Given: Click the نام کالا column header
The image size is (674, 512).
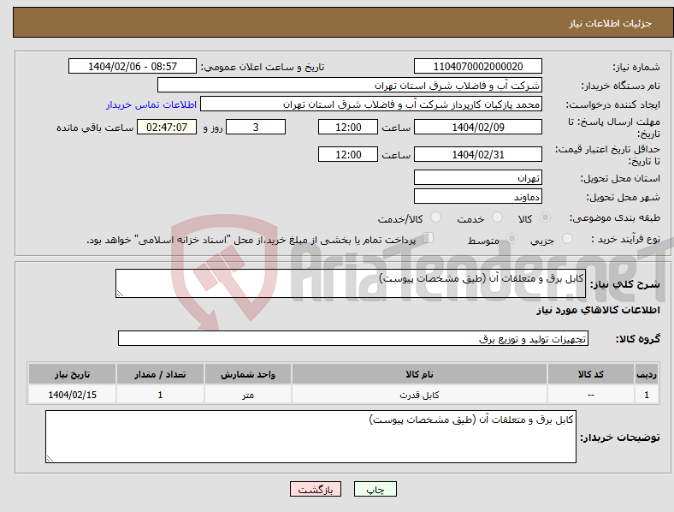Looking at the screenshot, I should point(419,374).
